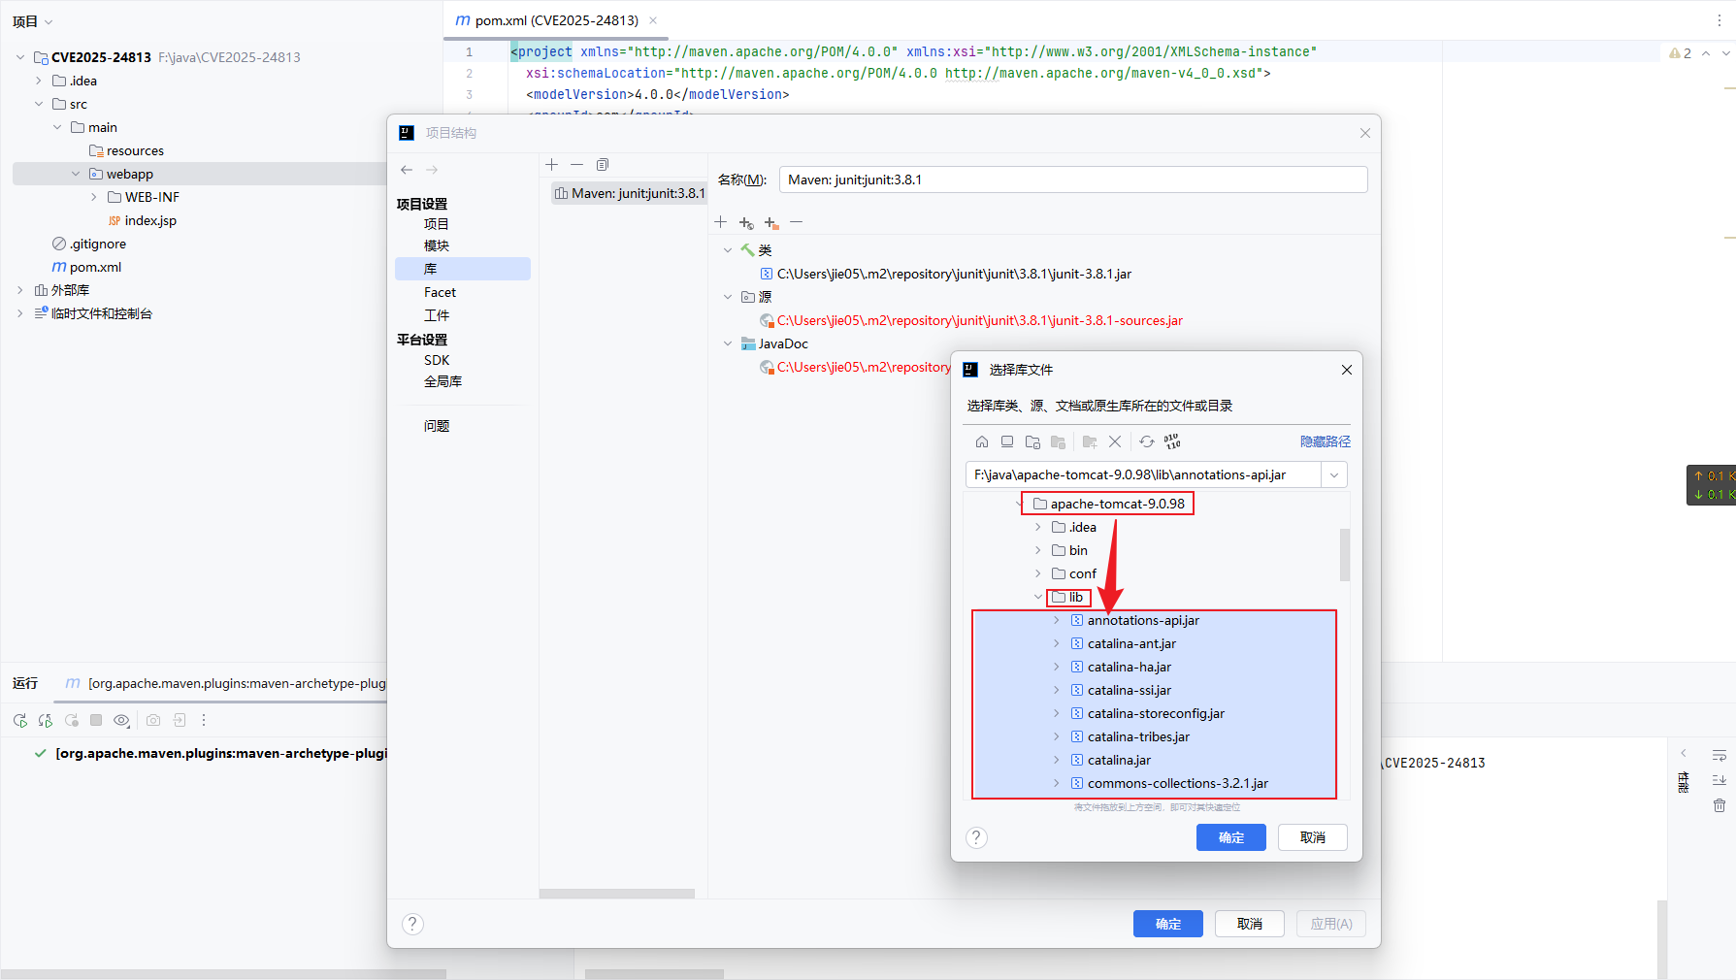This screenshot has width=1736, height=980.
Task: Open more options in Run toolbar
Action: [x=204, y=720]
